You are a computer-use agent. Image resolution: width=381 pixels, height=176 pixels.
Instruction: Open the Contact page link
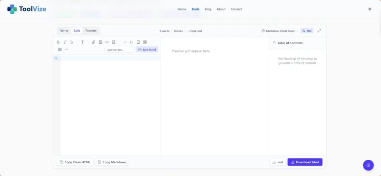pyautogui.click(x=236, y=9)
